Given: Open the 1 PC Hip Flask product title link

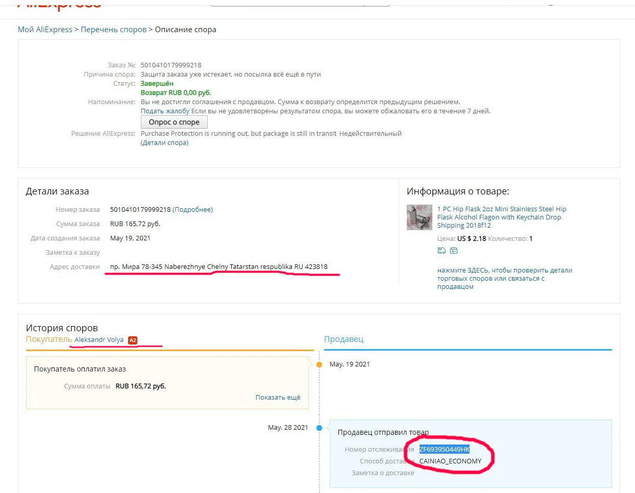Looking at the screenshot, I should pos(502,217).
